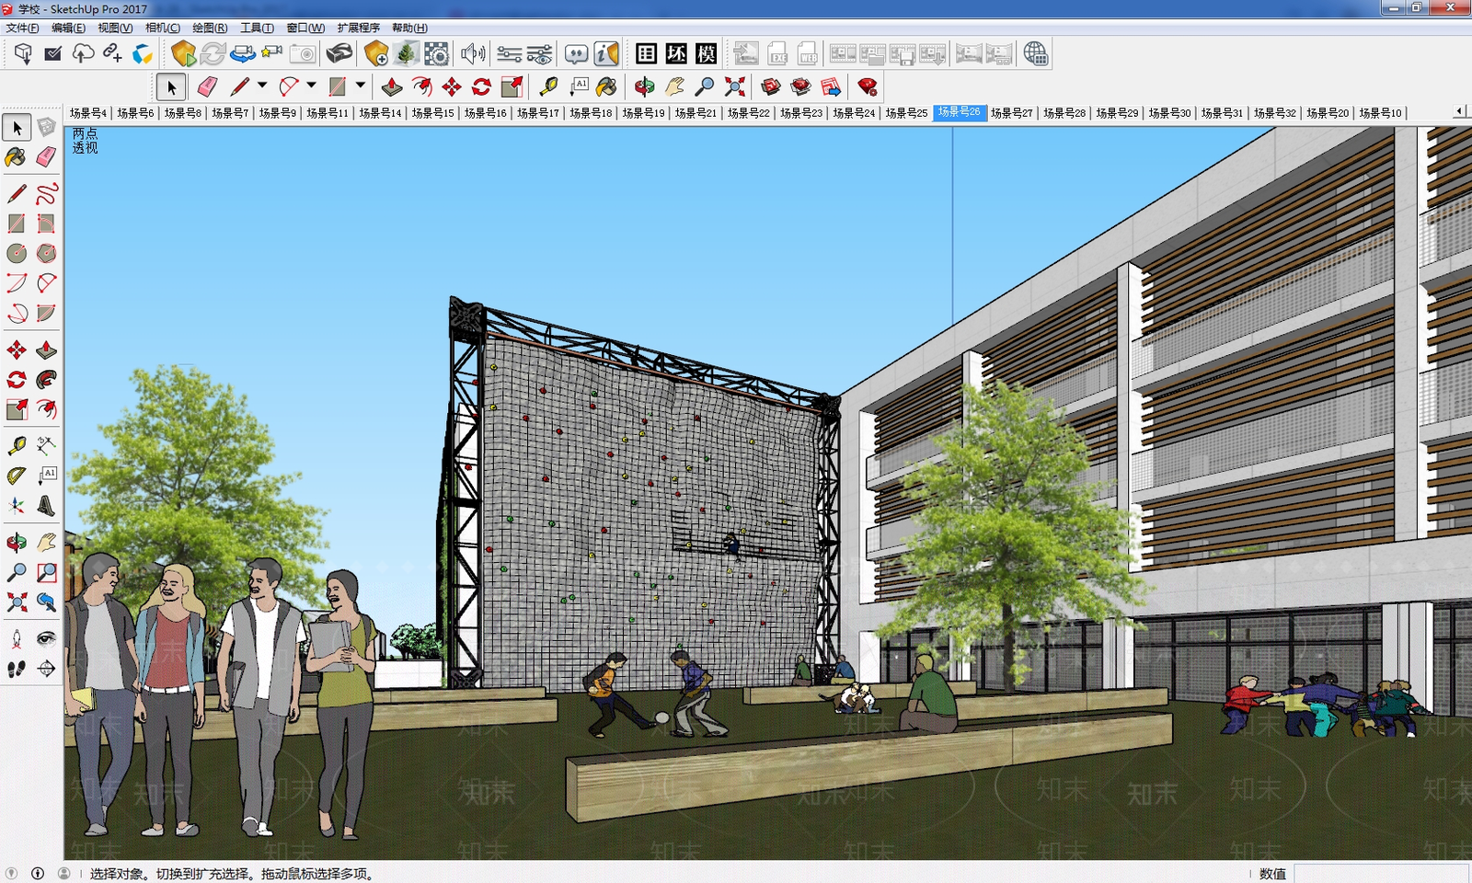
Task: Select the Line pencil tool in left toolbar
Action: click(16, 194)
